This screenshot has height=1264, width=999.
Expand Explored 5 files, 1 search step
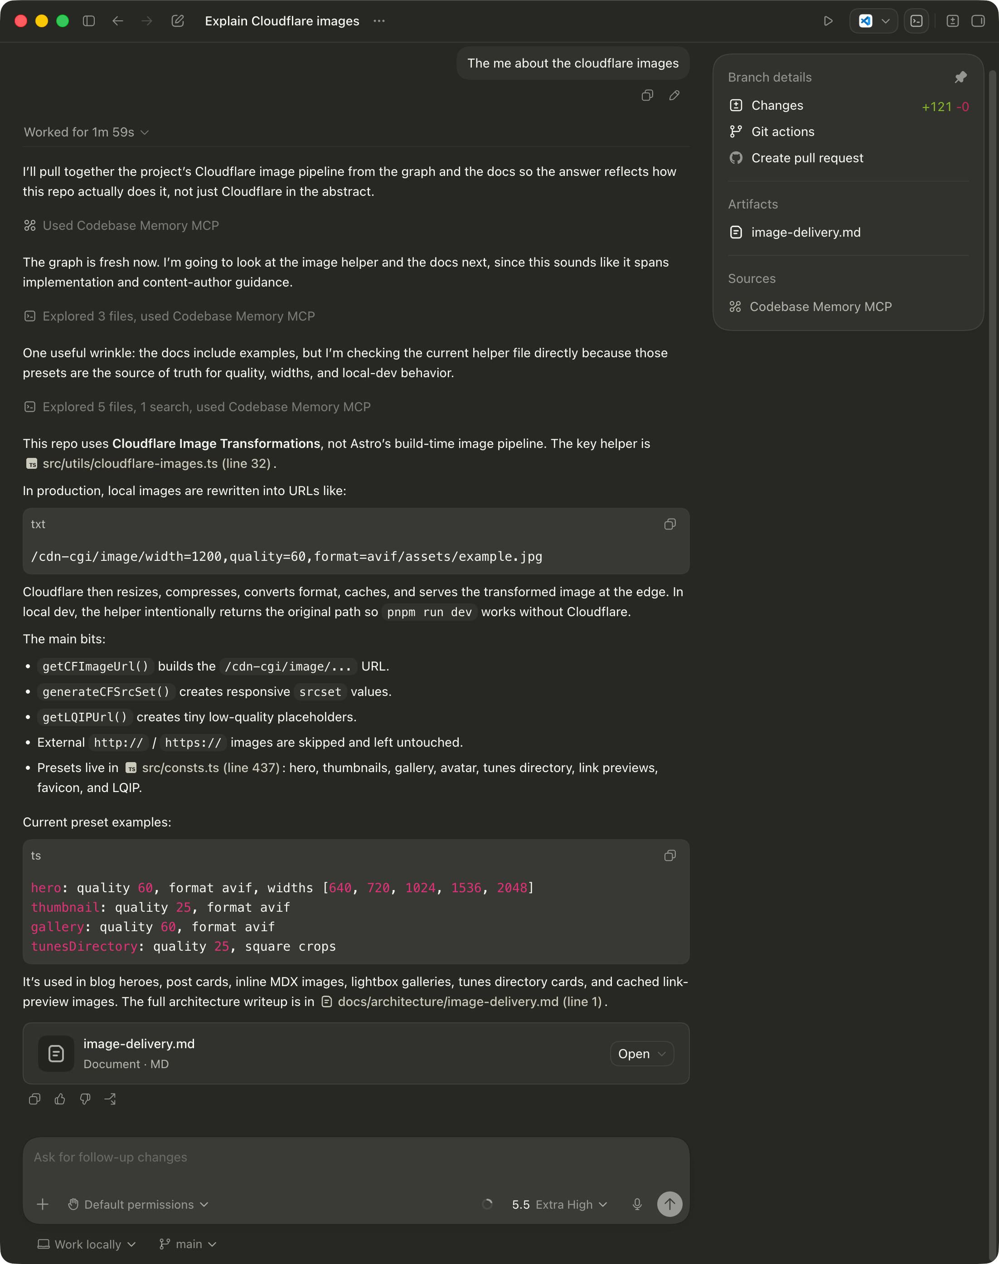point(197,407)
